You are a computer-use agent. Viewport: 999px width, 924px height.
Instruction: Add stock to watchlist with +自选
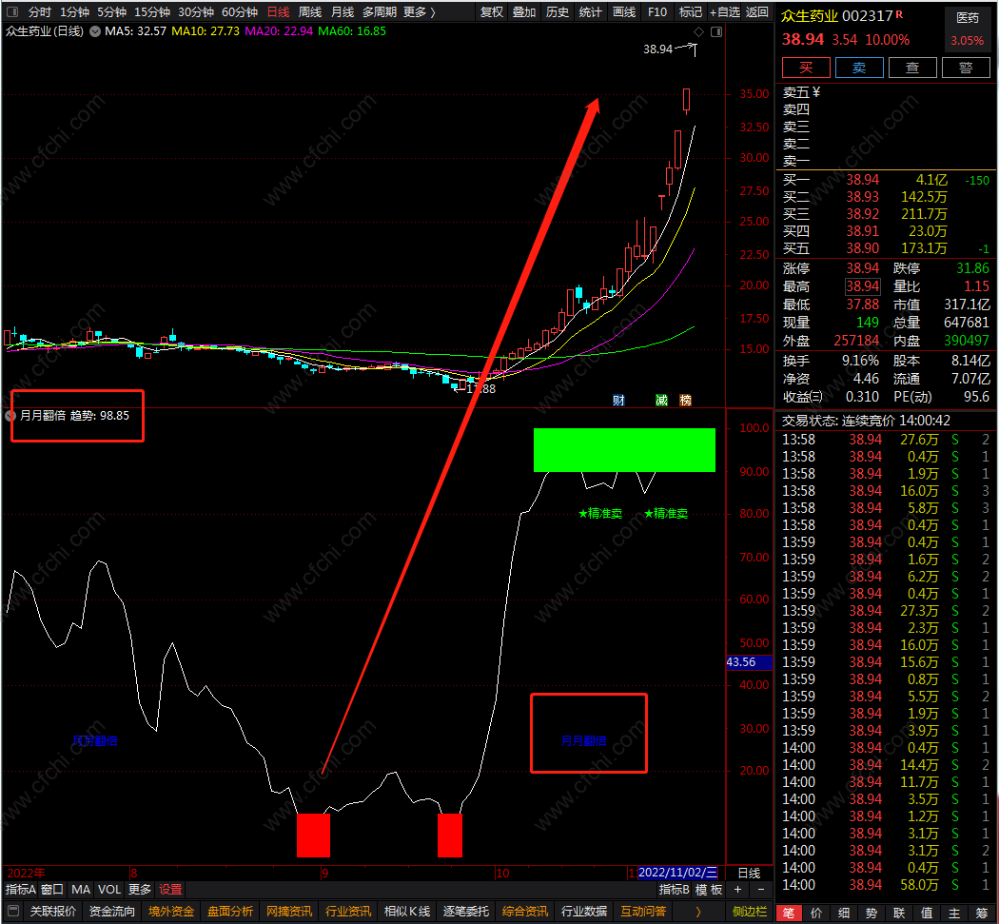point(725,12)
